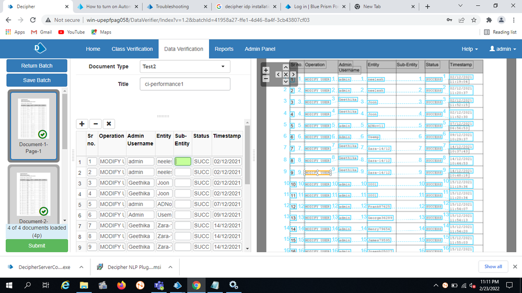
Task: Select the Data Verification tab
Action: pos(183,49)
